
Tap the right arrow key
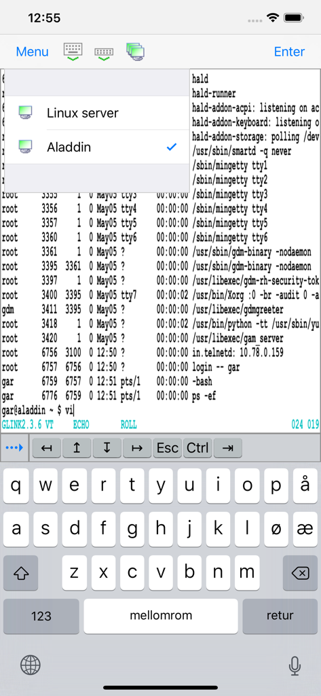click(x=137, y=448)
